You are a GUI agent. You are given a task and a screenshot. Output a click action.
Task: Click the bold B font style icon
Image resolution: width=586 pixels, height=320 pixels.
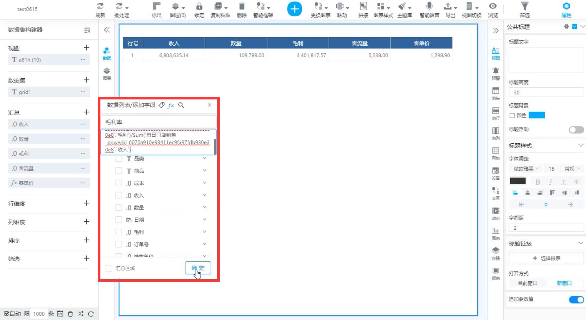click(537, 182)
